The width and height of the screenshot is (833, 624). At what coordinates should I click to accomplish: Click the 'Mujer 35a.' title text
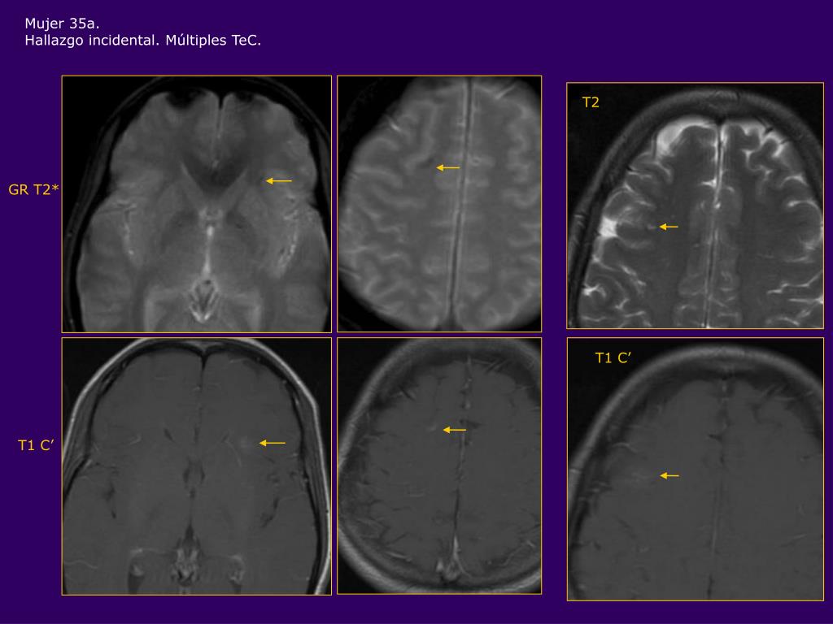click(x=62, y=24)
